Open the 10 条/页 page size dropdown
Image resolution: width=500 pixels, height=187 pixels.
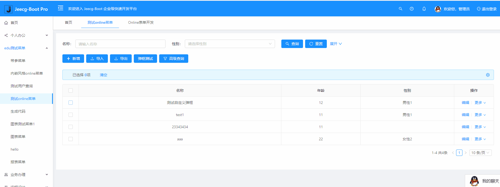pyautogui.click(x=480, y=153)
